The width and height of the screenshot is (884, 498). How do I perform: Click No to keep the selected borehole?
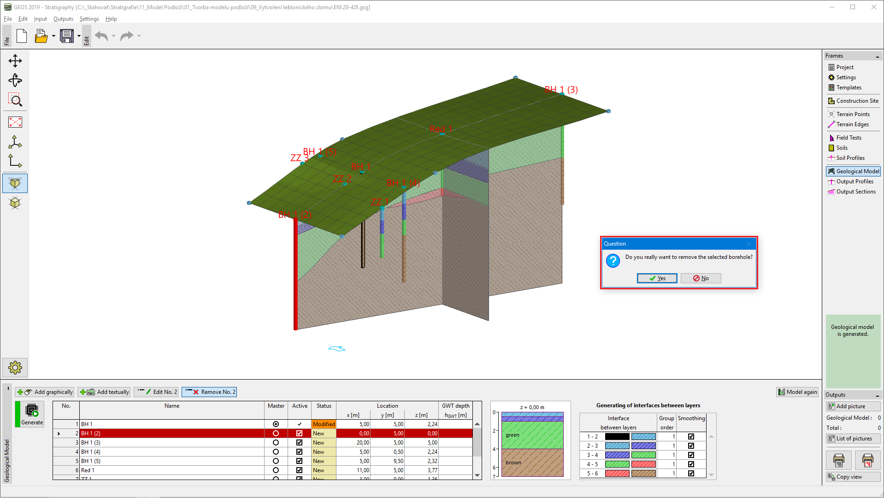[x=701, y=278]
